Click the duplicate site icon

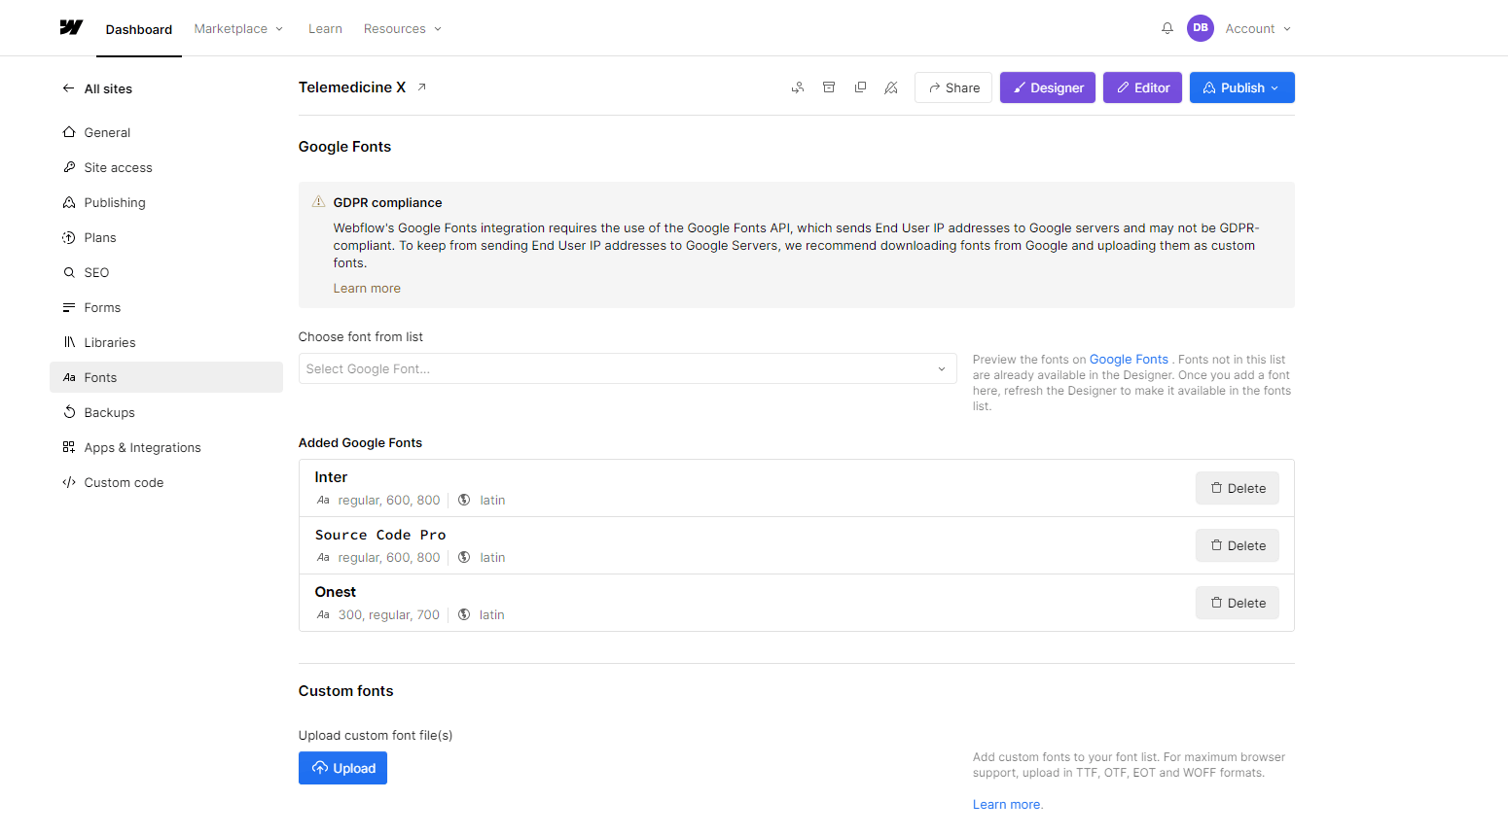(x=860, y=87)
